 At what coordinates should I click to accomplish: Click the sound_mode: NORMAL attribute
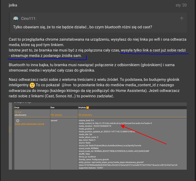(x=89, y=148)
